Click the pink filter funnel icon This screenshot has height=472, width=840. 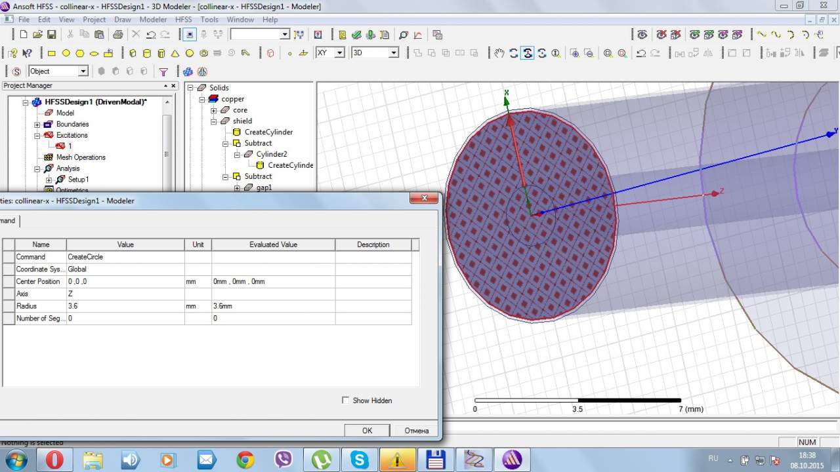click(163, 71)
